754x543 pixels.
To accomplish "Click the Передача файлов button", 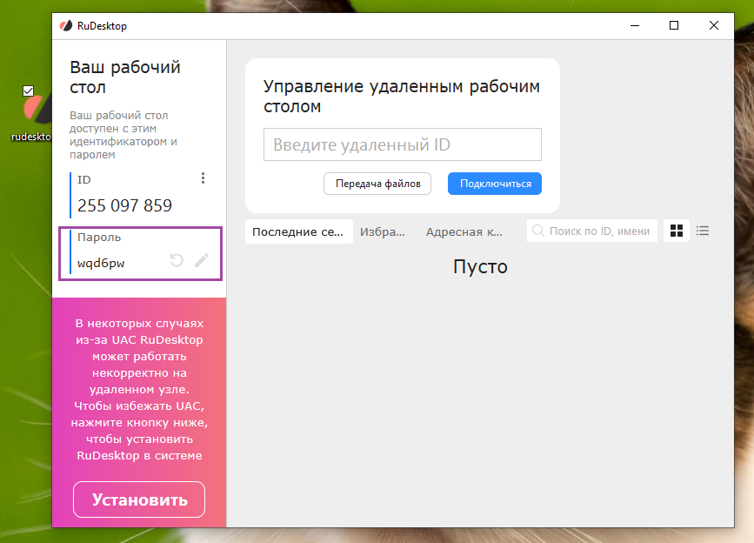I will click(x=377, y=184).
